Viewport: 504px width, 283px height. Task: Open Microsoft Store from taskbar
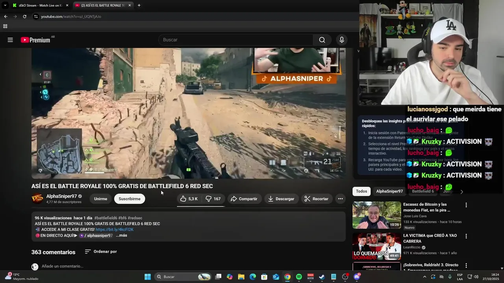coord(264,277)
